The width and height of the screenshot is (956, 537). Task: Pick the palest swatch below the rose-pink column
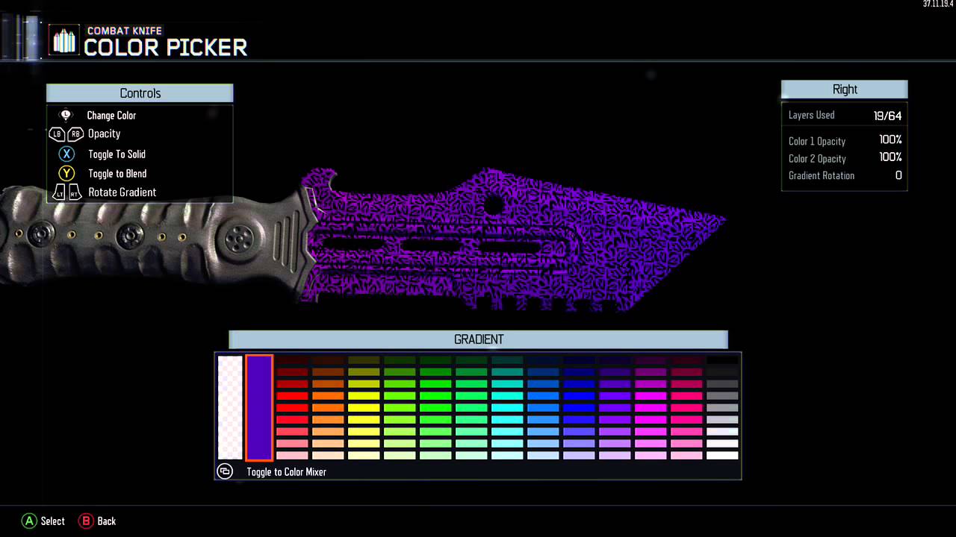pos(686,455)
